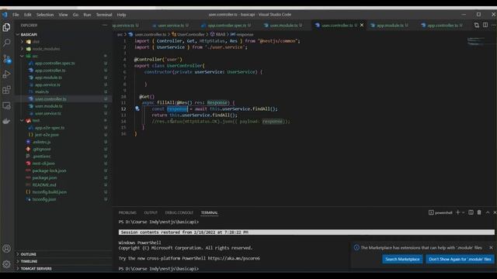
Task: Click the Search Marketplace button
Action: point(402,259)
